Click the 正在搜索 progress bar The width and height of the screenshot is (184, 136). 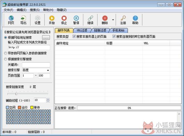pos(129,108)
